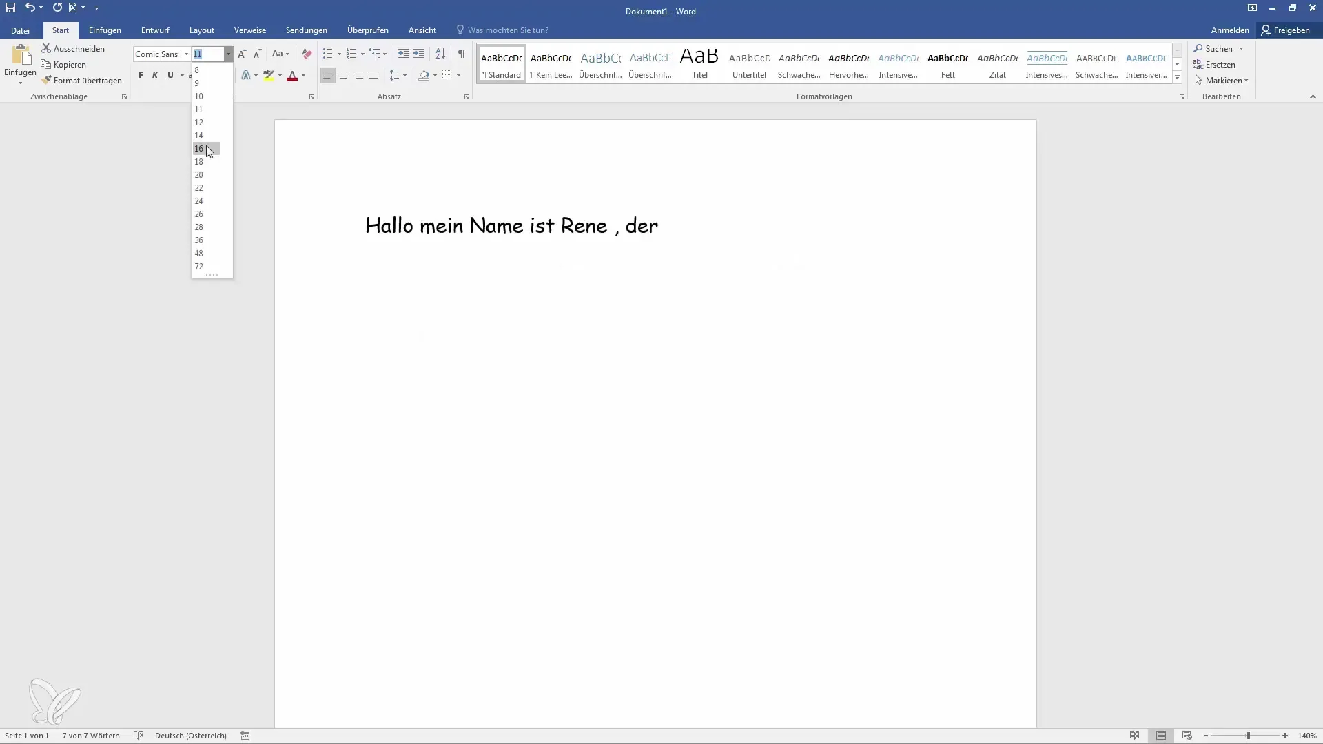Set right text alignment

(358, 75)
